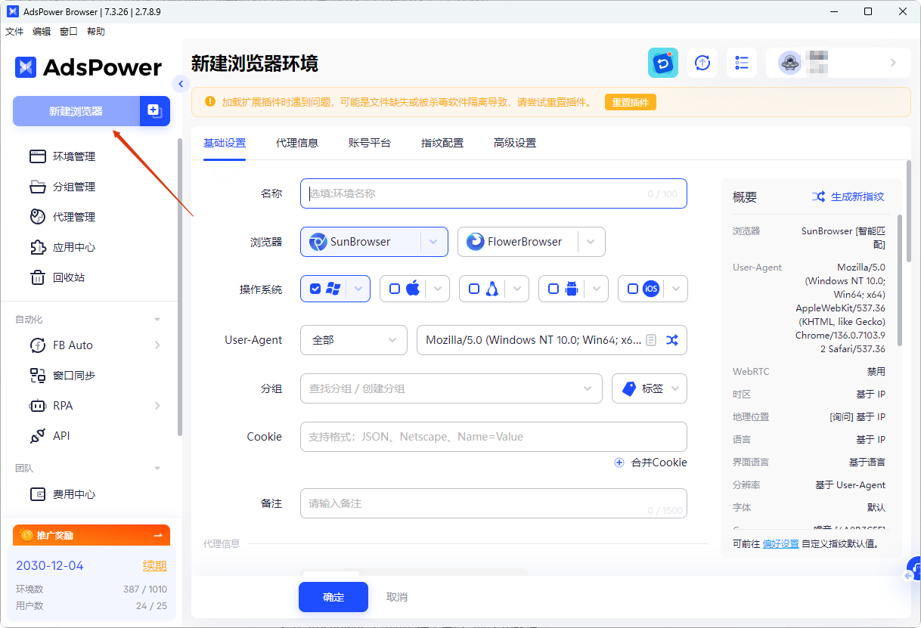Click the 合并Cookie plus icon

point(619,462)
